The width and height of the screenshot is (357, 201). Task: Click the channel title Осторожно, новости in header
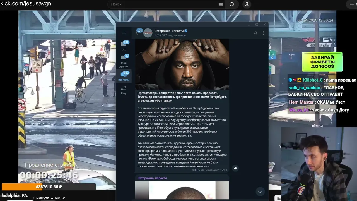[169, 31]
